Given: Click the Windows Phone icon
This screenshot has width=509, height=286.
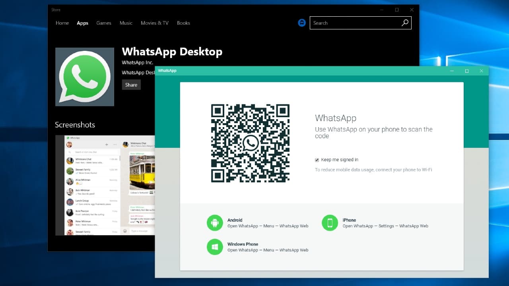Looking at the screenshot, I should point(215,247).
